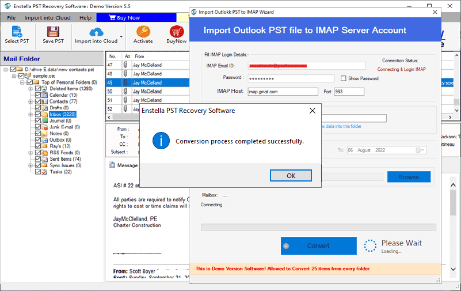Image resolution: width=461 pixels, height=291 pixels.
Task: Uncheck the Contacts (77) checkbox
Action: click(x=38, y=101)
